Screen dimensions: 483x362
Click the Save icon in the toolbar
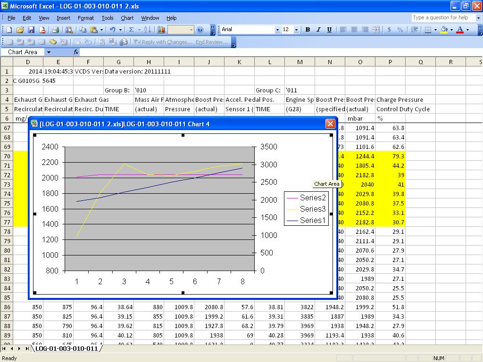tap(31, 30)
